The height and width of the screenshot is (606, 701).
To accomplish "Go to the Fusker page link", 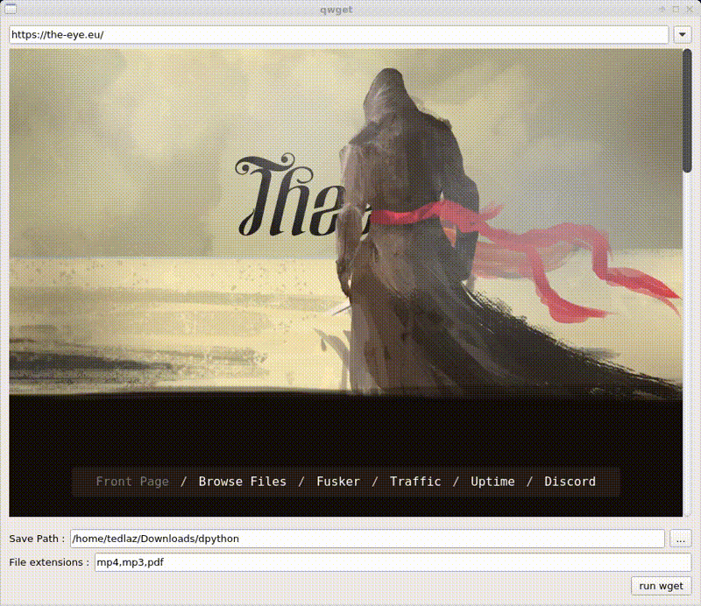I will click(x=338, y=482).
